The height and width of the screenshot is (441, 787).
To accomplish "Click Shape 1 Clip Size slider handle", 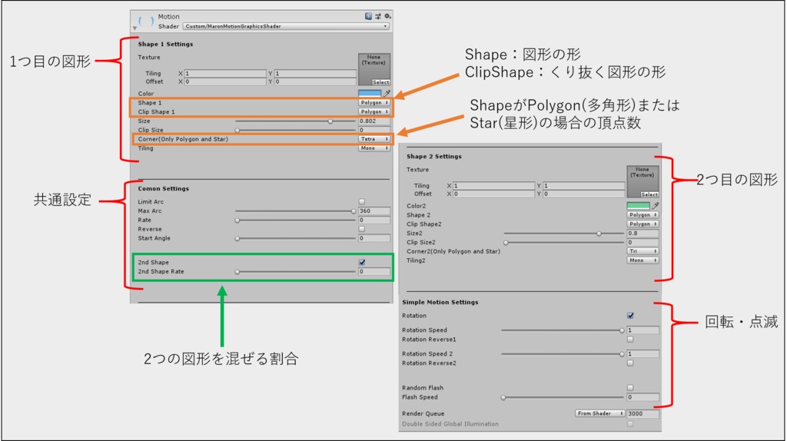I will (x=237, y=130).
